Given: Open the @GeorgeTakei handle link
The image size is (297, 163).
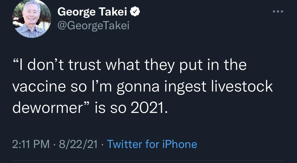Looking at the screenshot, I should [93, 25].
